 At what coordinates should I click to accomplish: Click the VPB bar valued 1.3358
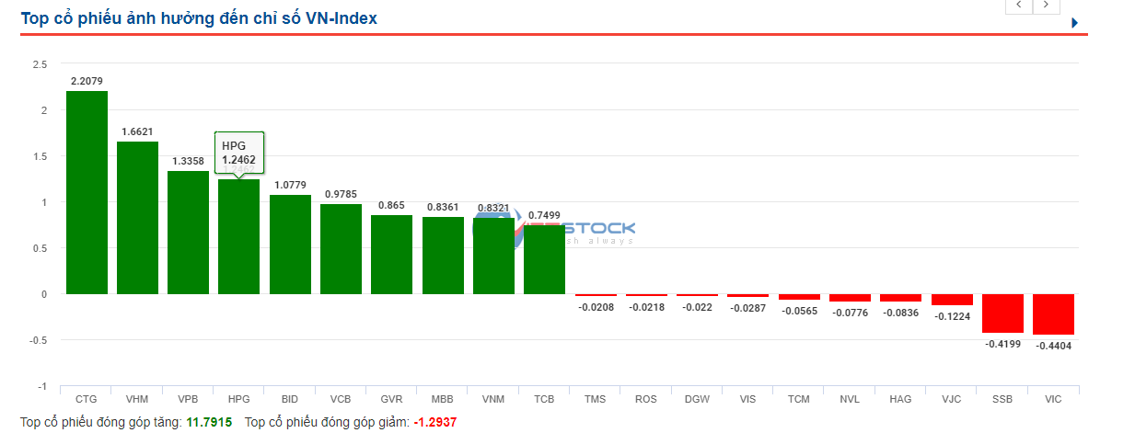click(x=188, y=233)
